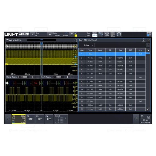Open the circular search icon in top toolbar
Image resolution: width=156 pixels, height=156 pixels.
119,34
